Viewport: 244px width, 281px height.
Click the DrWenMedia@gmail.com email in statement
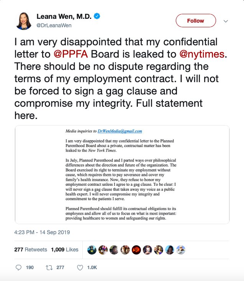tap(120, 131)
